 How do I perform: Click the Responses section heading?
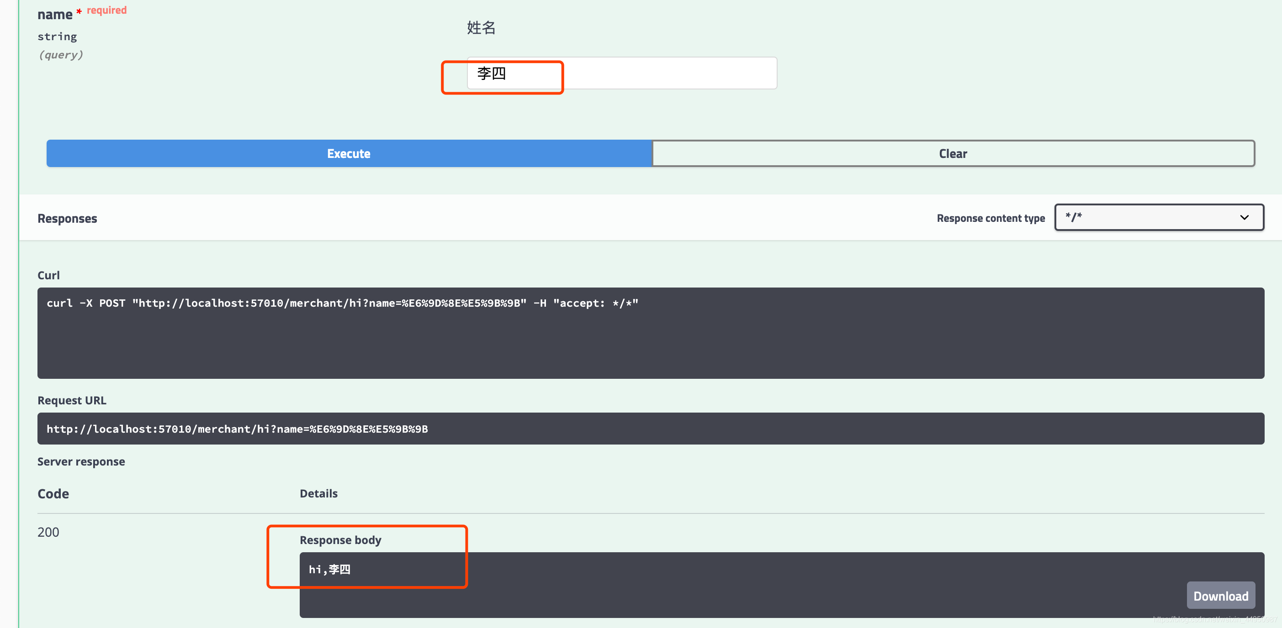pos(67,218)
